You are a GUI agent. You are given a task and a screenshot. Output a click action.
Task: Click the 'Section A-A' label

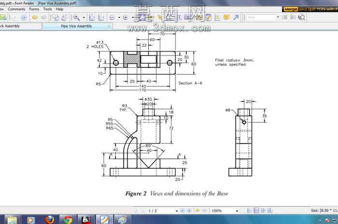pos(190,83)
